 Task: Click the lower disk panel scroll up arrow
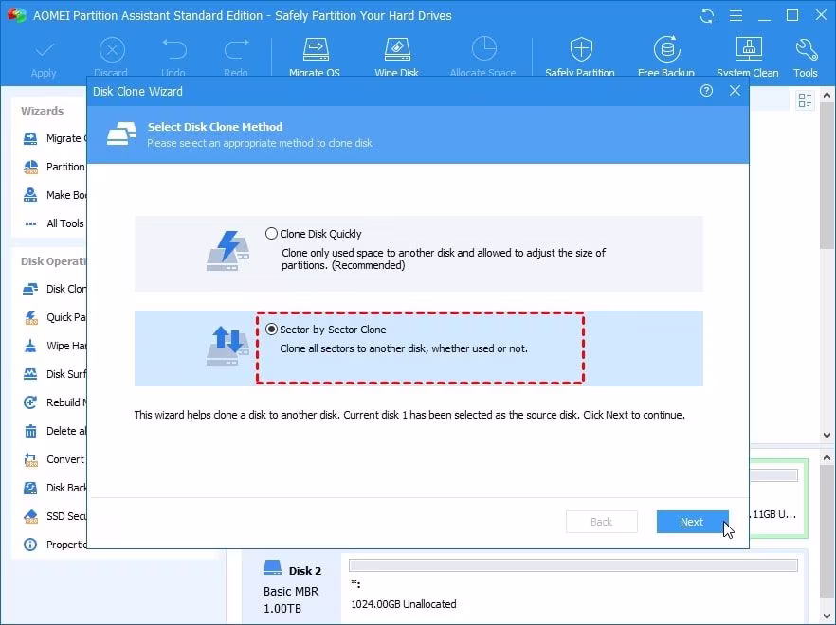point(827,457)
